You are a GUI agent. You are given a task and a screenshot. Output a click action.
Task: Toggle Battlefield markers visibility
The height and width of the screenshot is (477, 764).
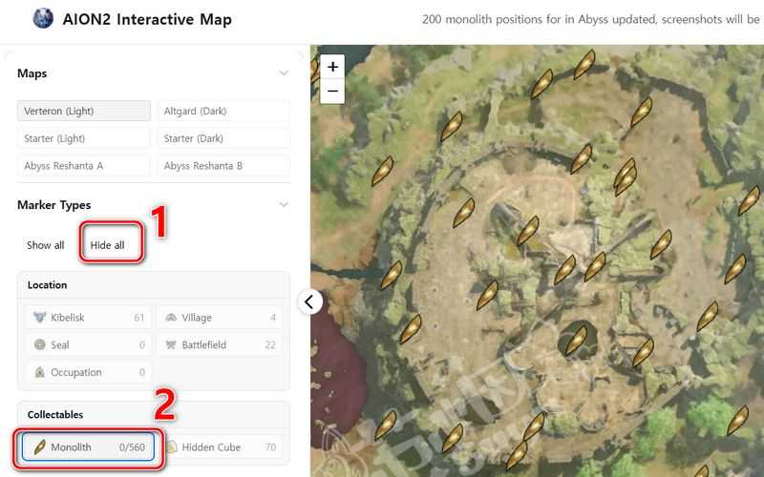[220, 345]
